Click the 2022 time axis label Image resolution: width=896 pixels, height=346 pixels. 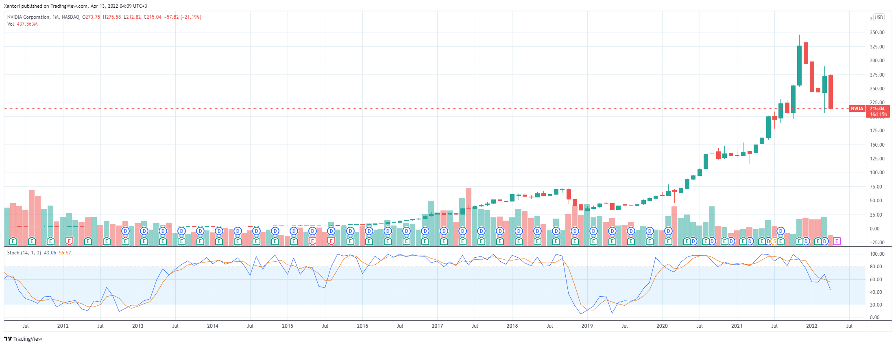812,326
